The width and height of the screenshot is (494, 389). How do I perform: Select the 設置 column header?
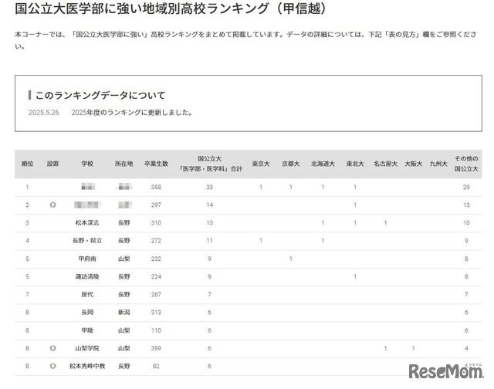pyautogui.click(x=53, y=164)
